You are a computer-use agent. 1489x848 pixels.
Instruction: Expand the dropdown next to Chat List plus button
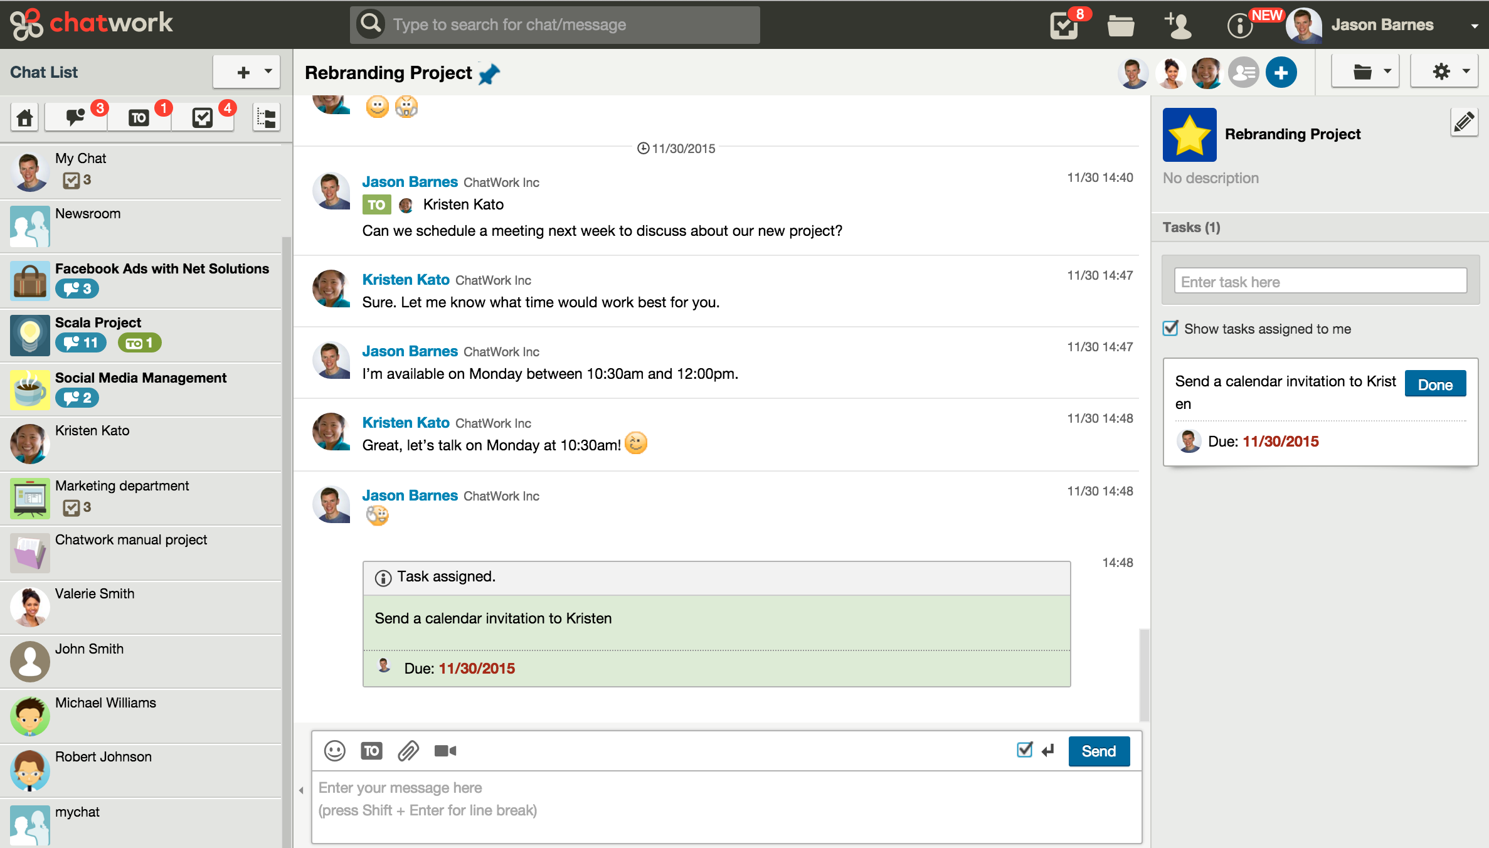[x=269, y=72]
